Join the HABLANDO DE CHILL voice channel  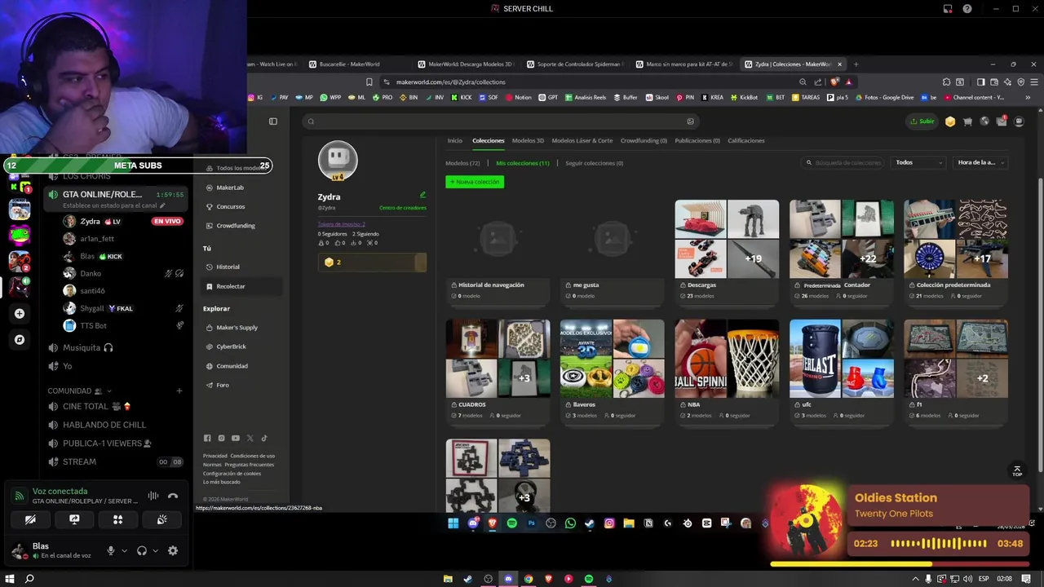point(104,425)
